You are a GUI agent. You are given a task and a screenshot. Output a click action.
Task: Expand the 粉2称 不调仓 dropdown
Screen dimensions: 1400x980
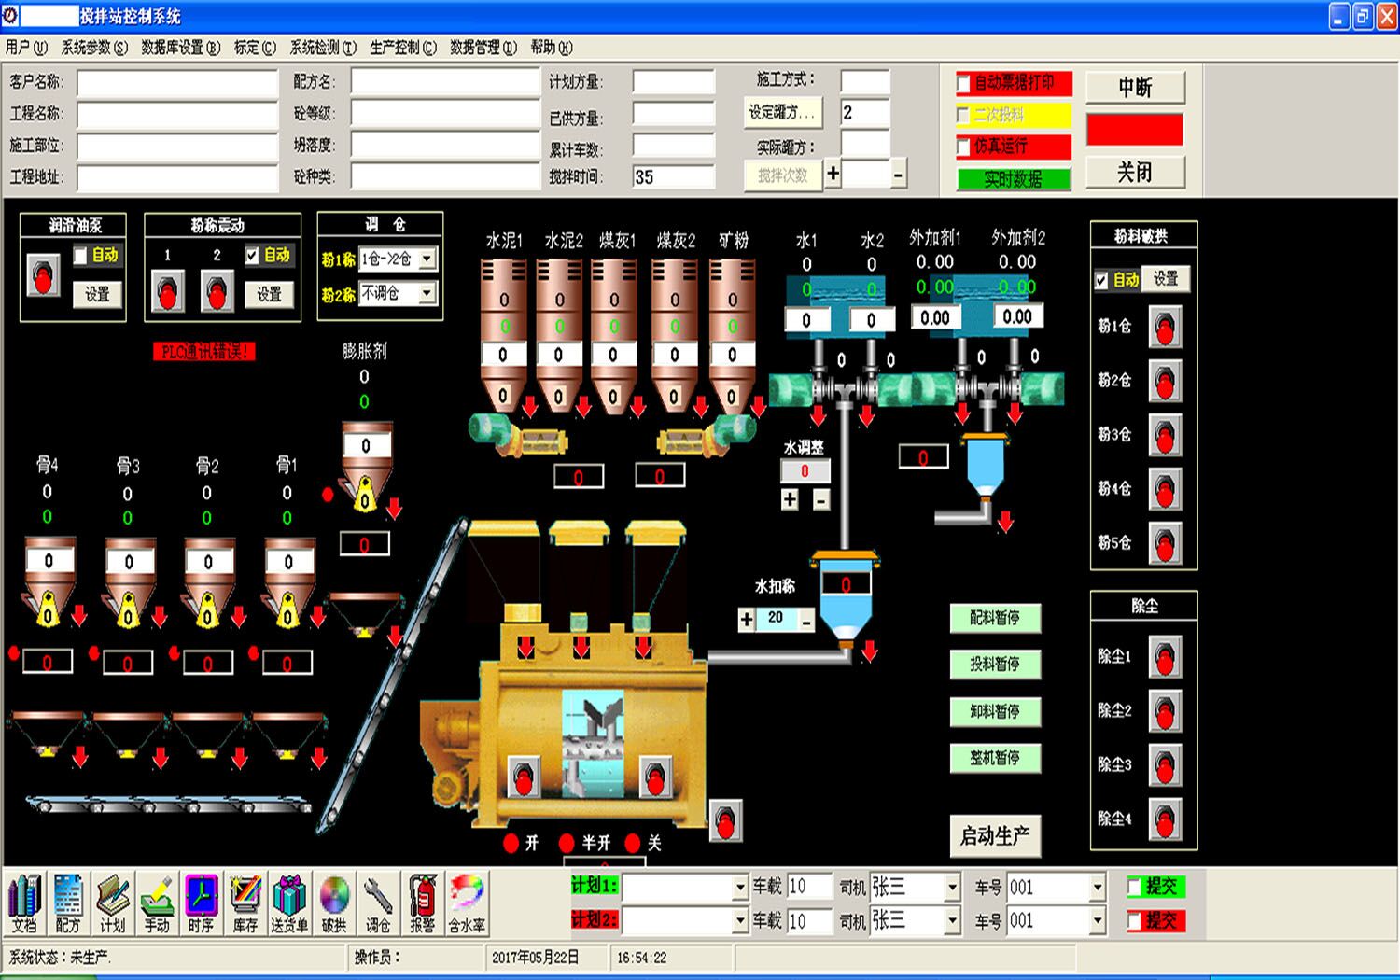[x=427, y=294]
